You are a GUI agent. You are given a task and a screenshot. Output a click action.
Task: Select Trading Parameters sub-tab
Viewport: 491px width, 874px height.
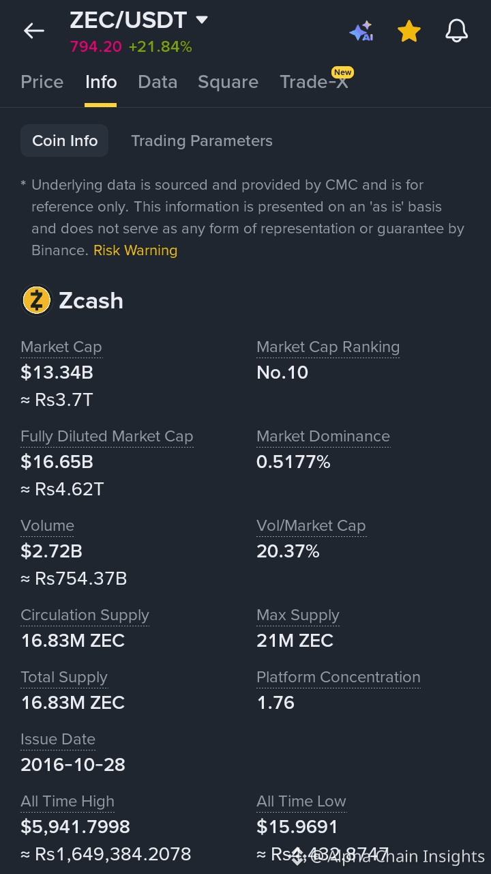pos(202,141)
